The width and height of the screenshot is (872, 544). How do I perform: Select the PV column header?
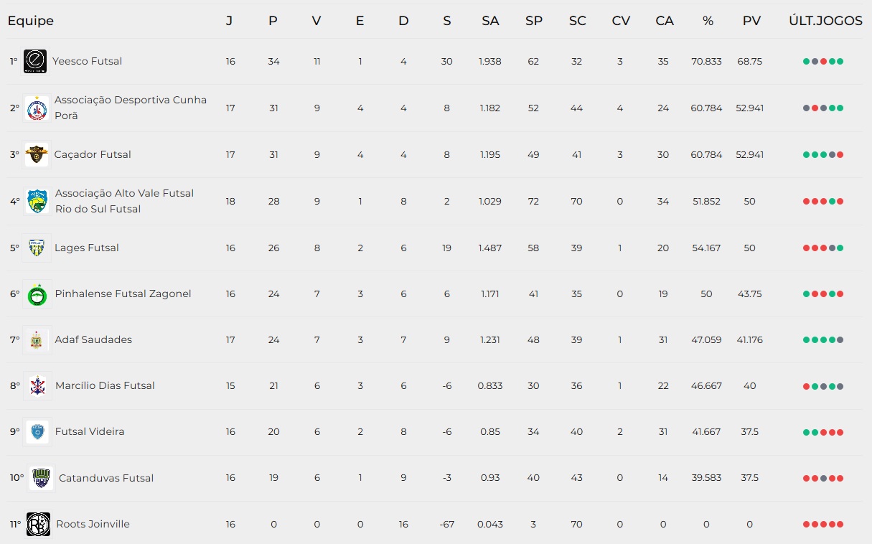pyautogui.click(x=751, y=21)
